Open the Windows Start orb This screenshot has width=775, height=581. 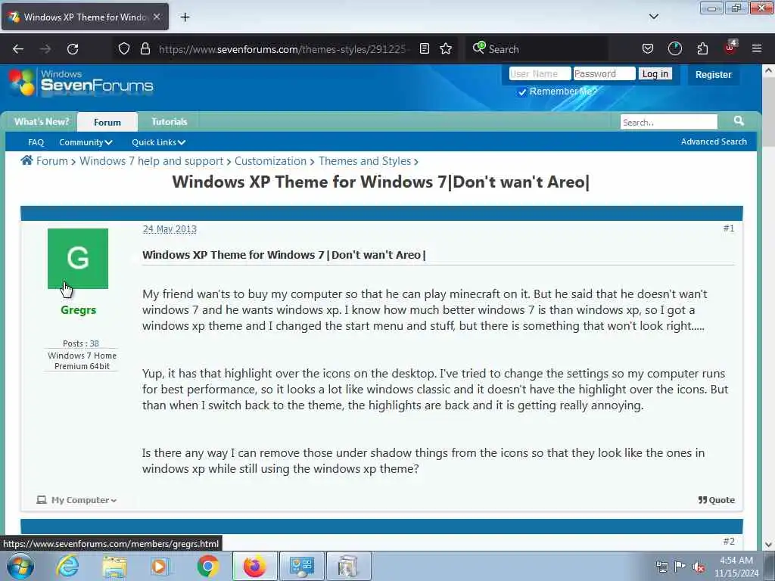click(x=20, y=566)
